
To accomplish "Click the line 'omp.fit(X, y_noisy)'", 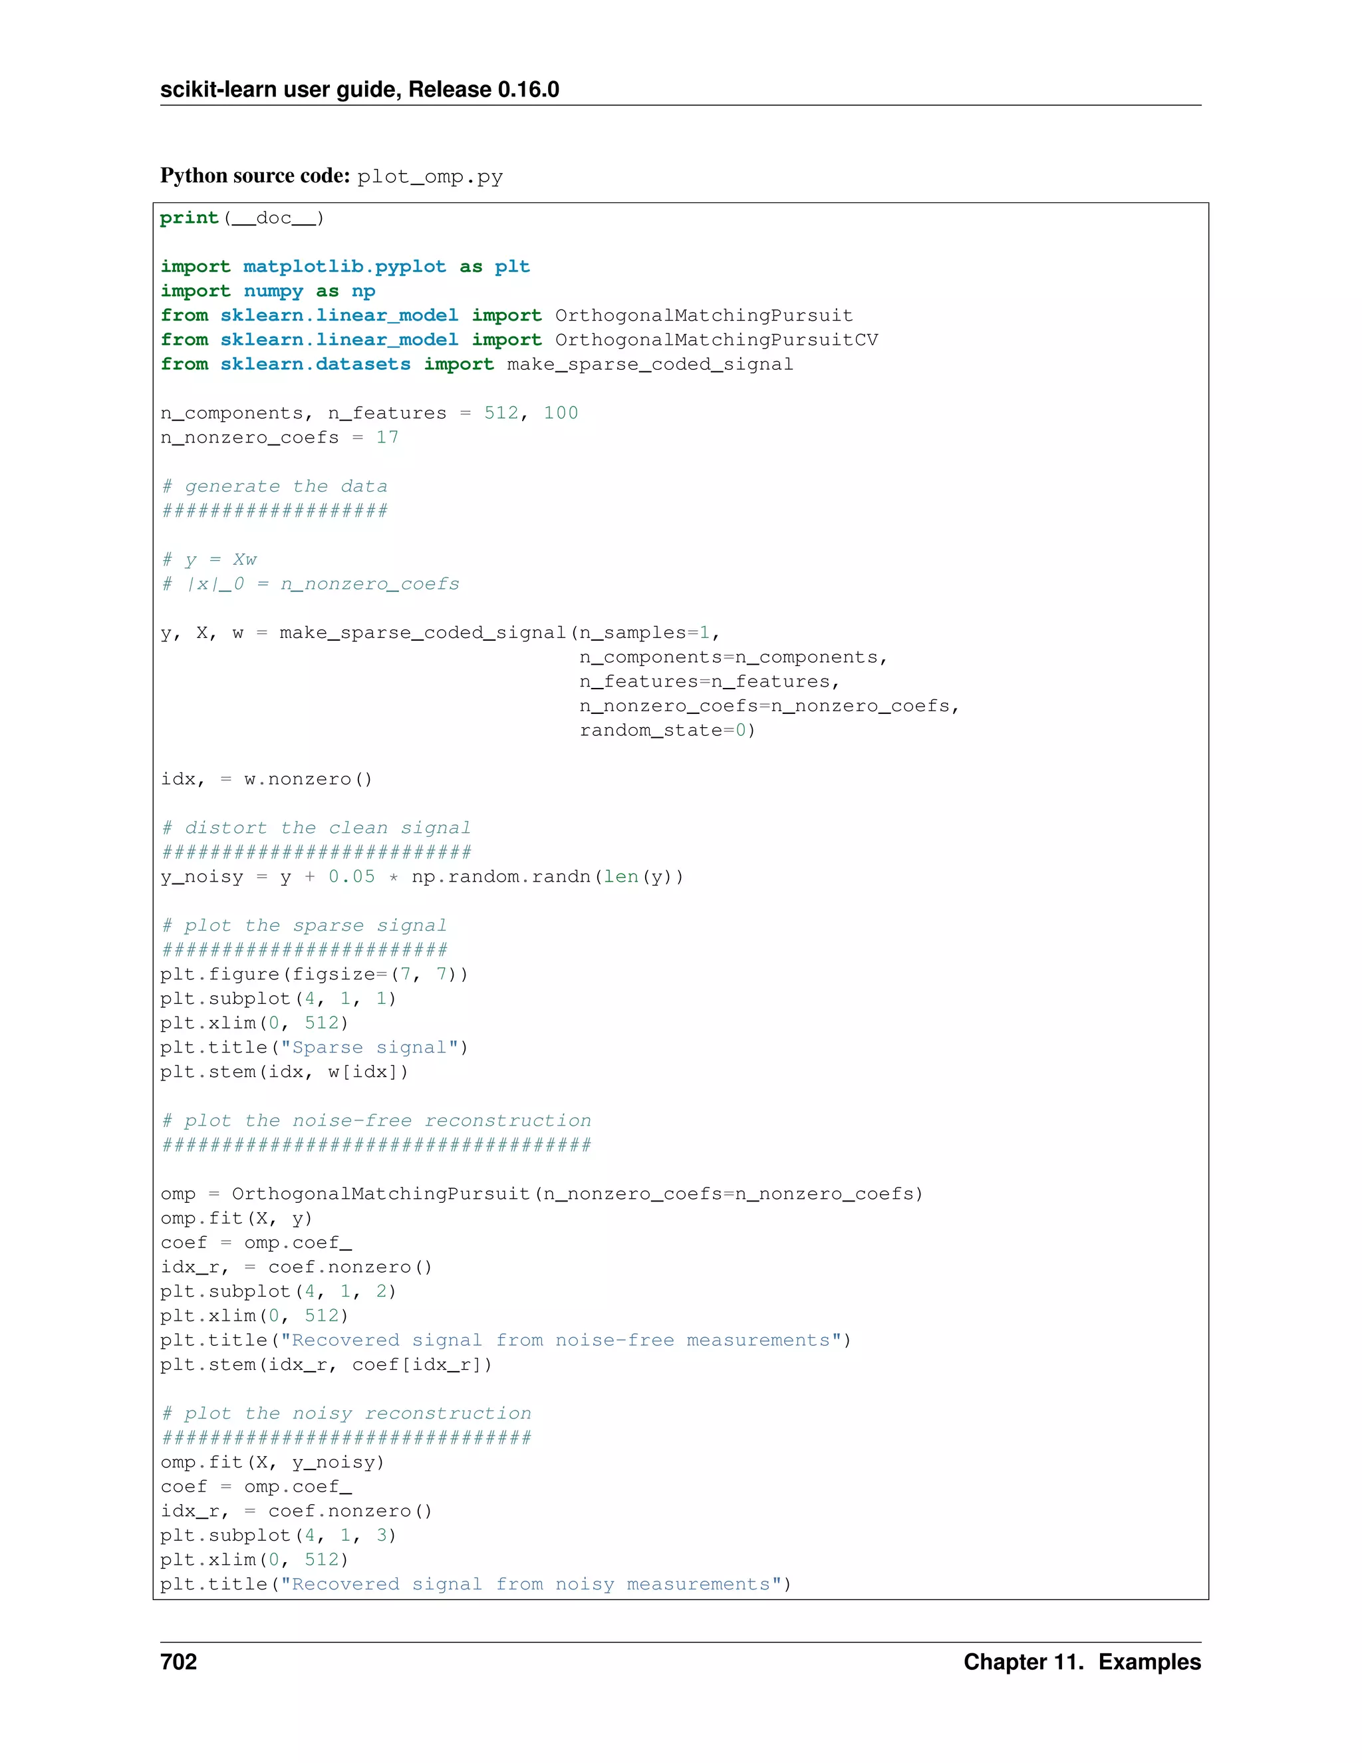I will click(272, 1463).
